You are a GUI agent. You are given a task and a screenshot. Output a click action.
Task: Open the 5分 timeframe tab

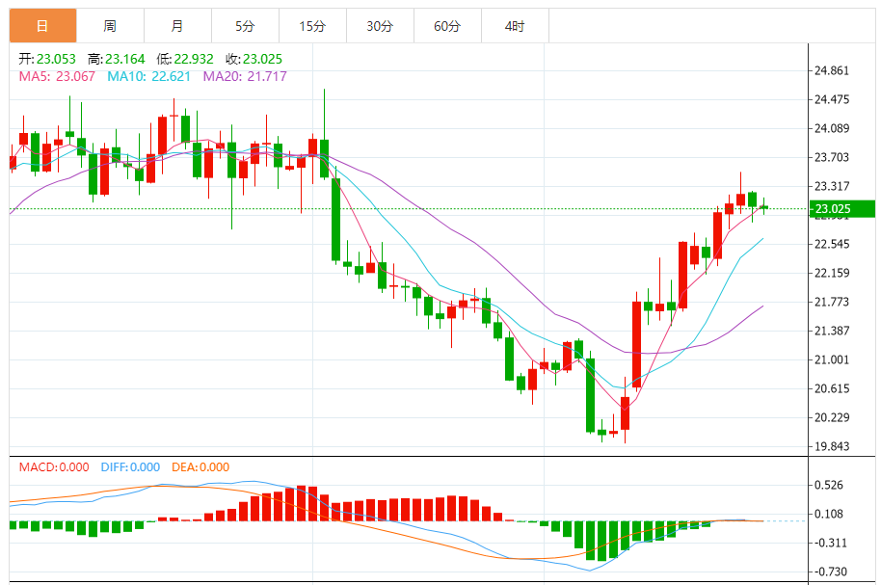tap(245, 26)
